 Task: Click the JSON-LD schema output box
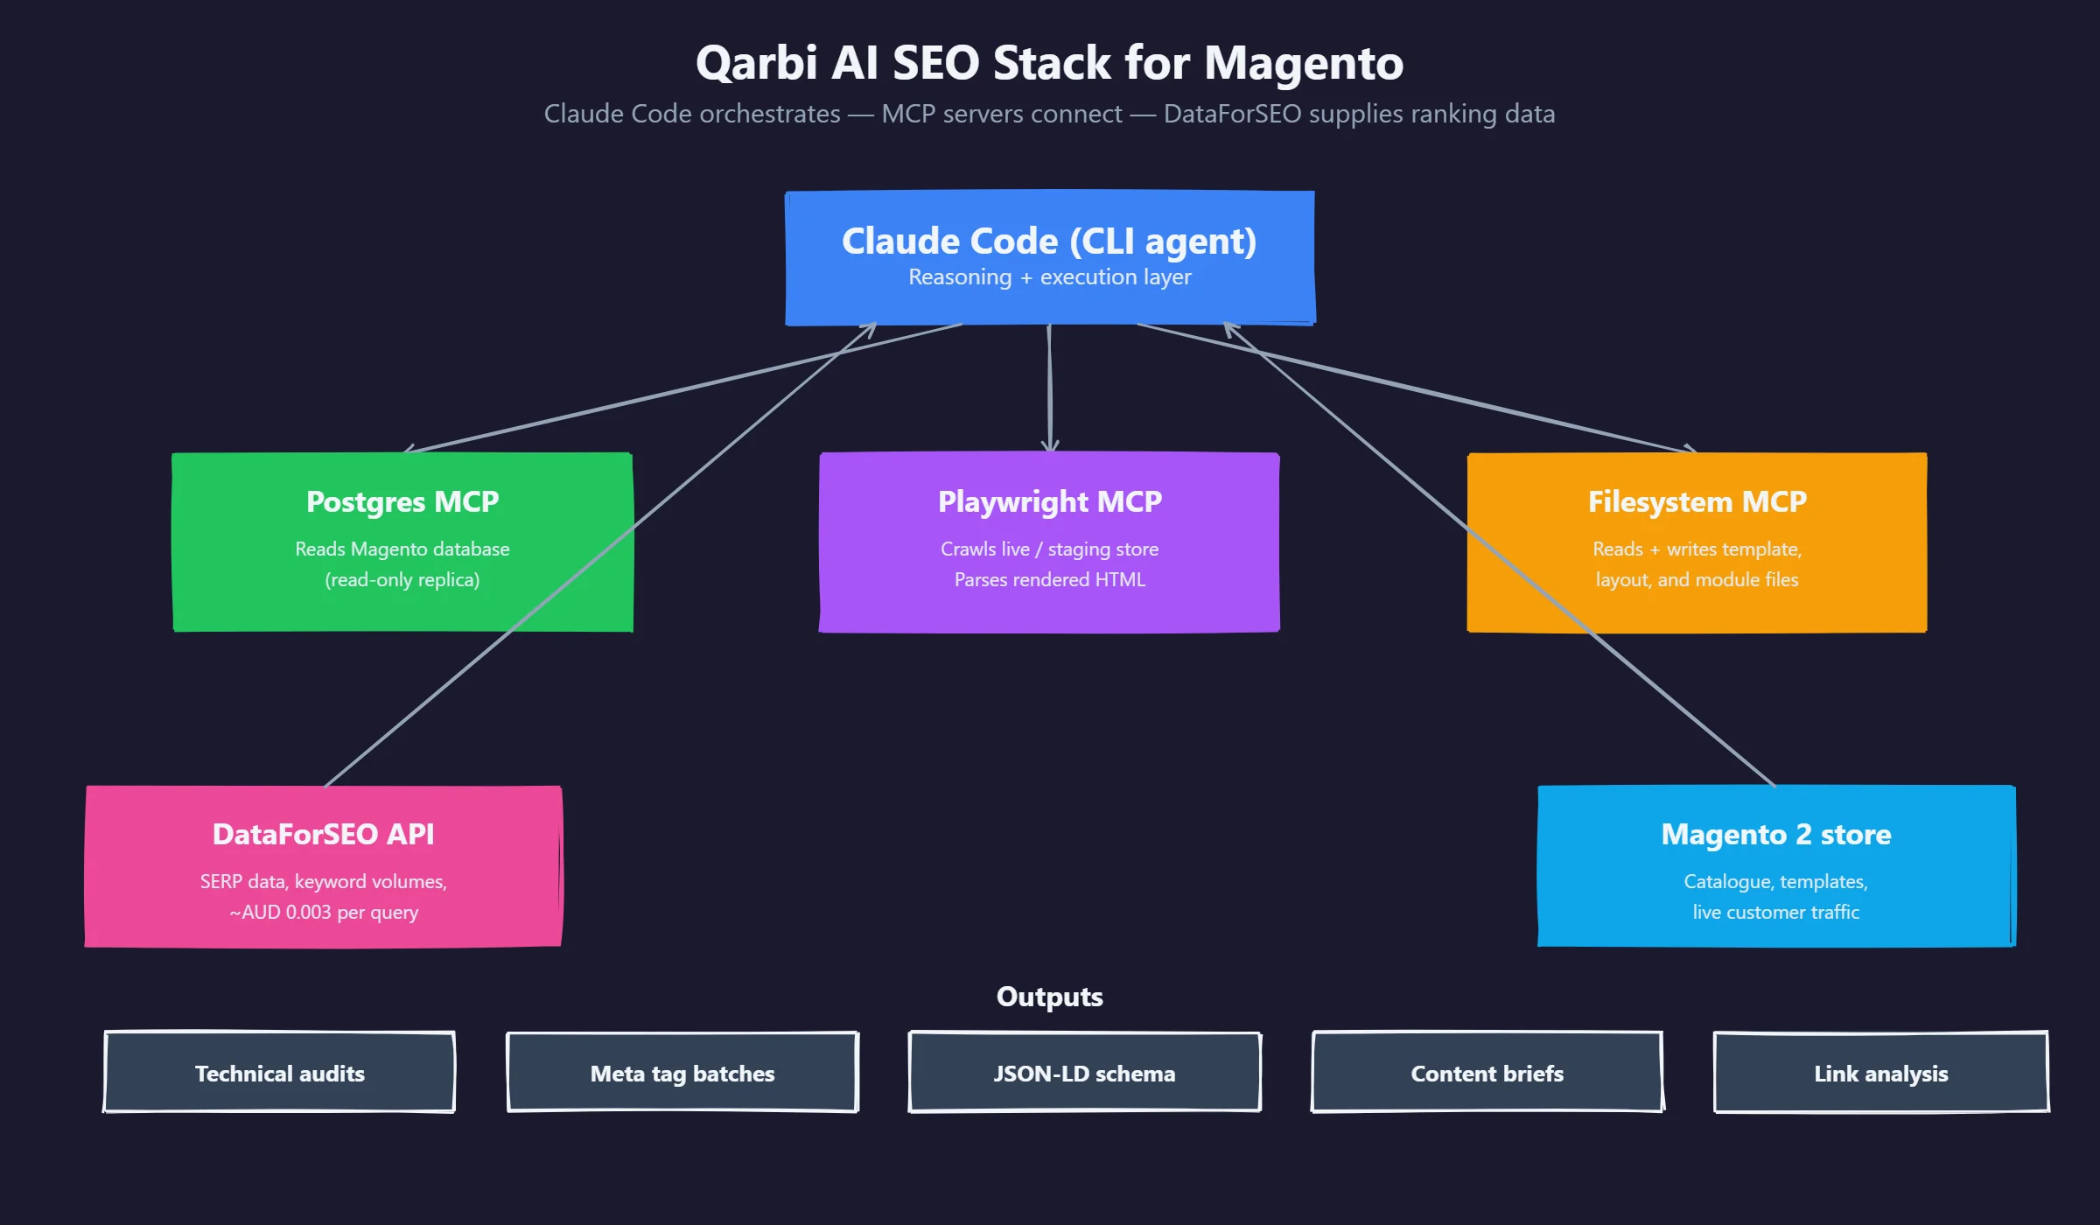(x=1085, y=1073)
